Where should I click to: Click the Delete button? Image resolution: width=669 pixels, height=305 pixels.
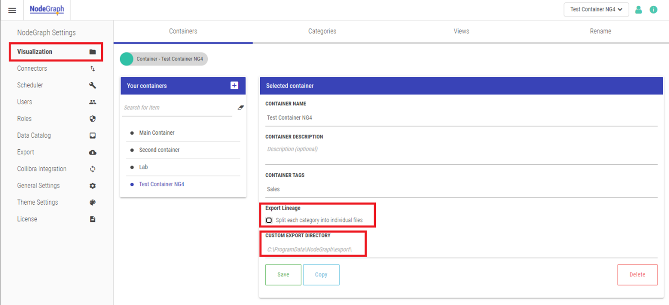(x=637, y=274)
